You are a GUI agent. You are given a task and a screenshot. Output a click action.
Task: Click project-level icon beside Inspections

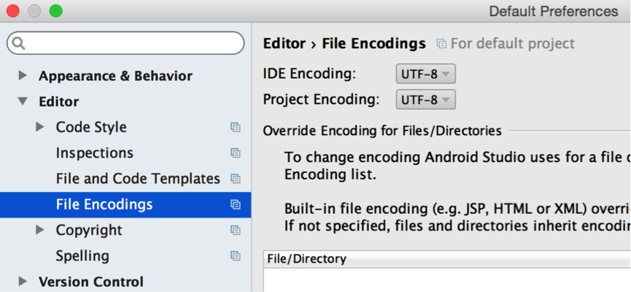[x=235, y=153]
